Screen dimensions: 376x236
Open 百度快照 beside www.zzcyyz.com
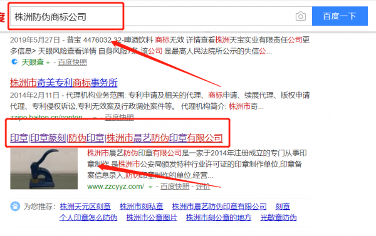coord(175,187)
